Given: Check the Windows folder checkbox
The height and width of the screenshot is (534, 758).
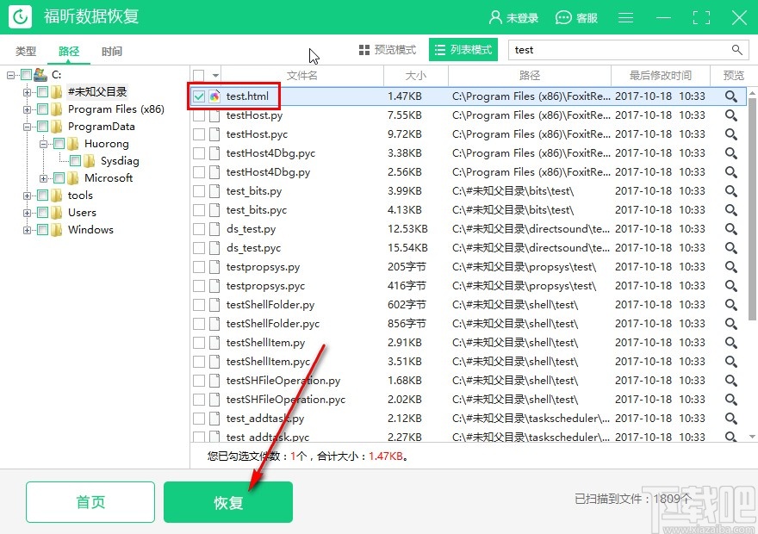Looking at the screenshot, I should (42, 230).
